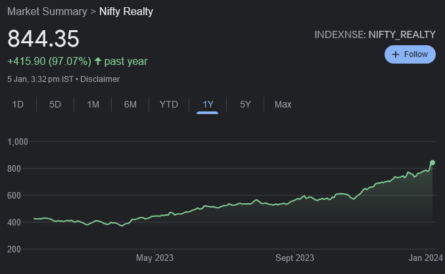Click the plus icon inside Follow

(396, 54)
